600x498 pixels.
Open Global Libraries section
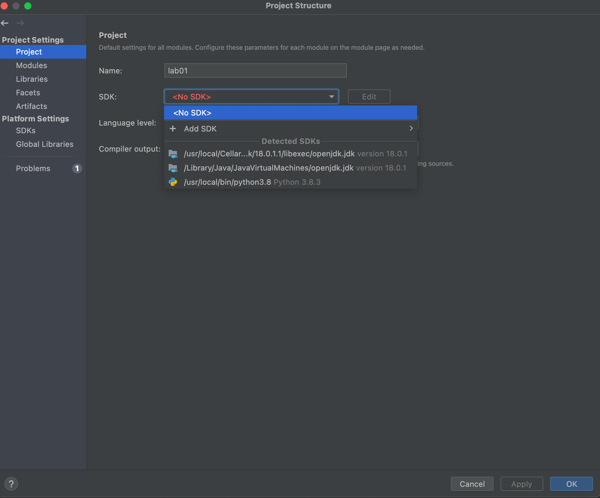[44, 144]
